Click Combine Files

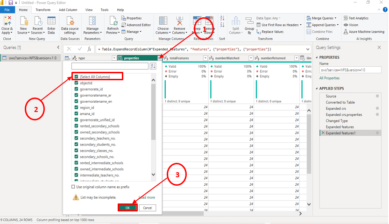319,32
